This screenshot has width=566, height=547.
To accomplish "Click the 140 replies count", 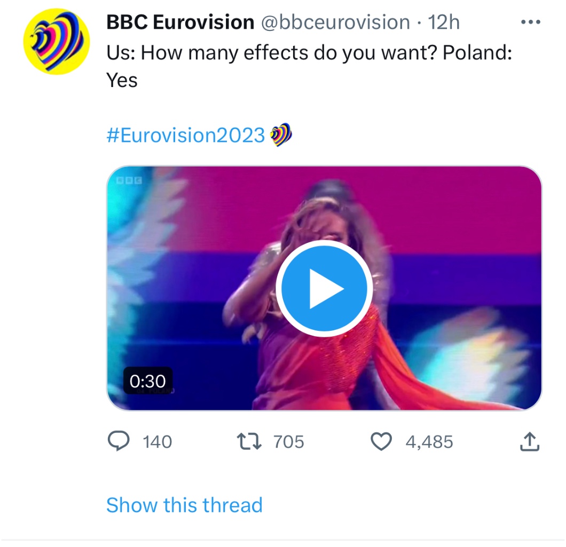I will [x=158, y=442].
